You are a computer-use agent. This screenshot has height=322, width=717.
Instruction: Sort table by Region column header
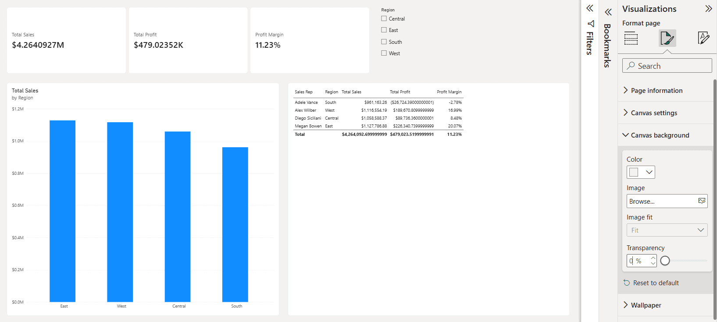click(x=332, y=92)
